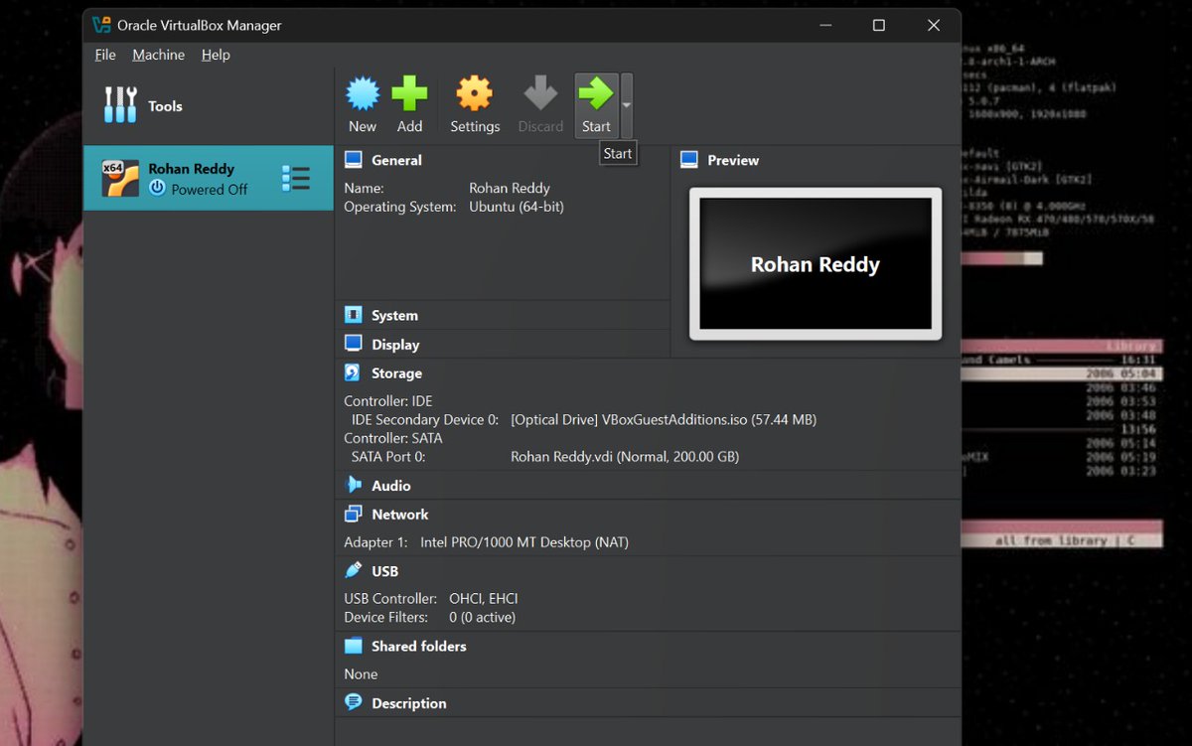Screen dimensions: 1192x746
Task: Click the Rohan Reddy preview thumbnail
Action: [816, 263]
